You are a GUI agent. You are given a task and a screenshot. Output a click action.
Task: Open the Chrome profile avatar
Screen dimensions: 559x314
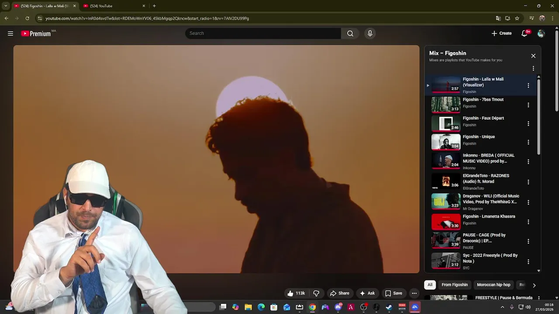[542, 18]
